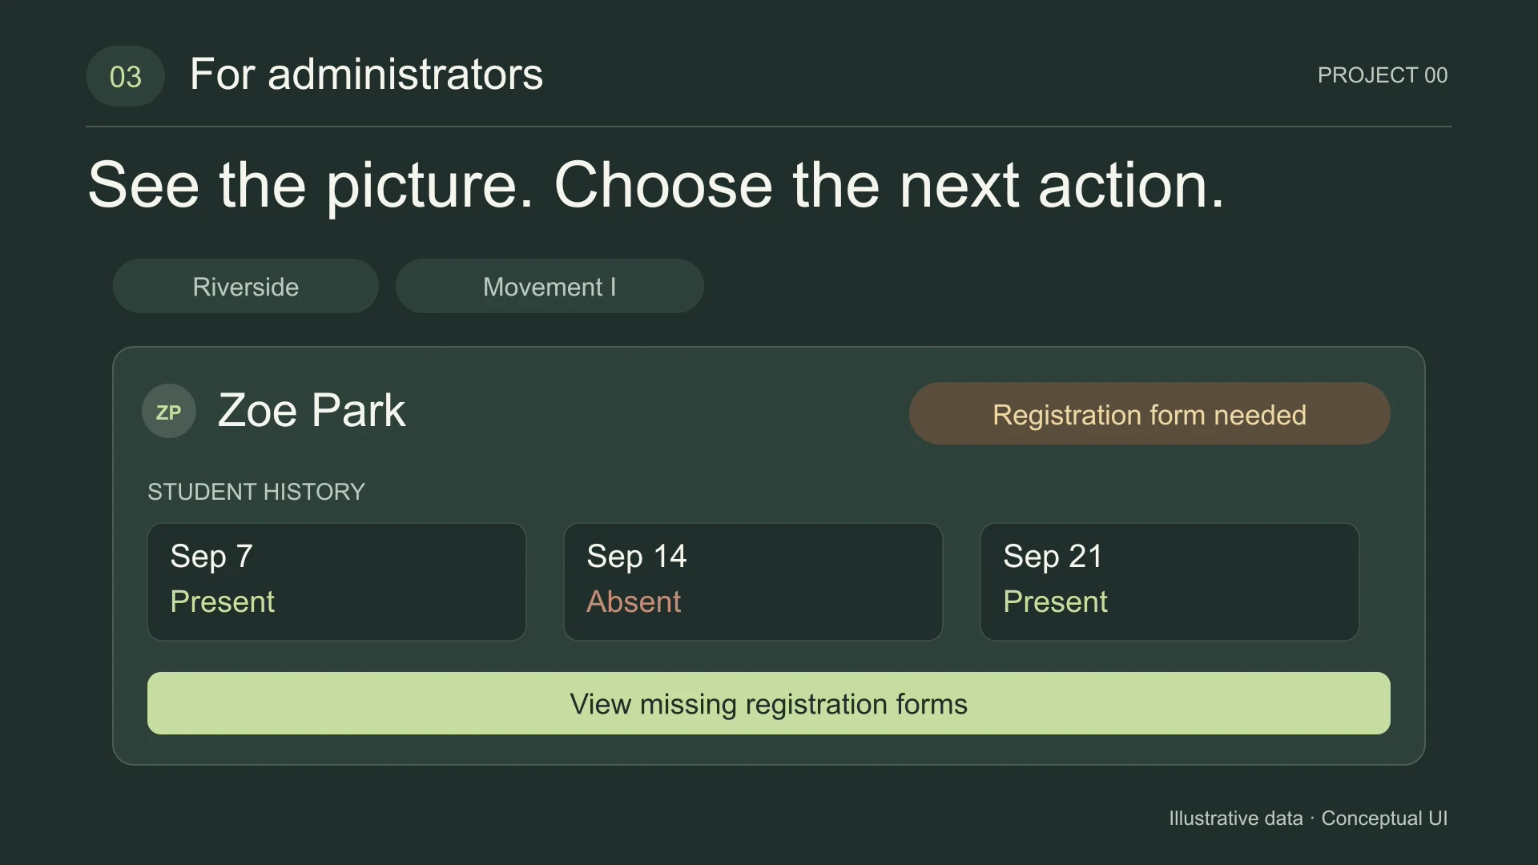Click the Sep 21 date text
The image size is (1538, 865).
[x=1053, y=556]
